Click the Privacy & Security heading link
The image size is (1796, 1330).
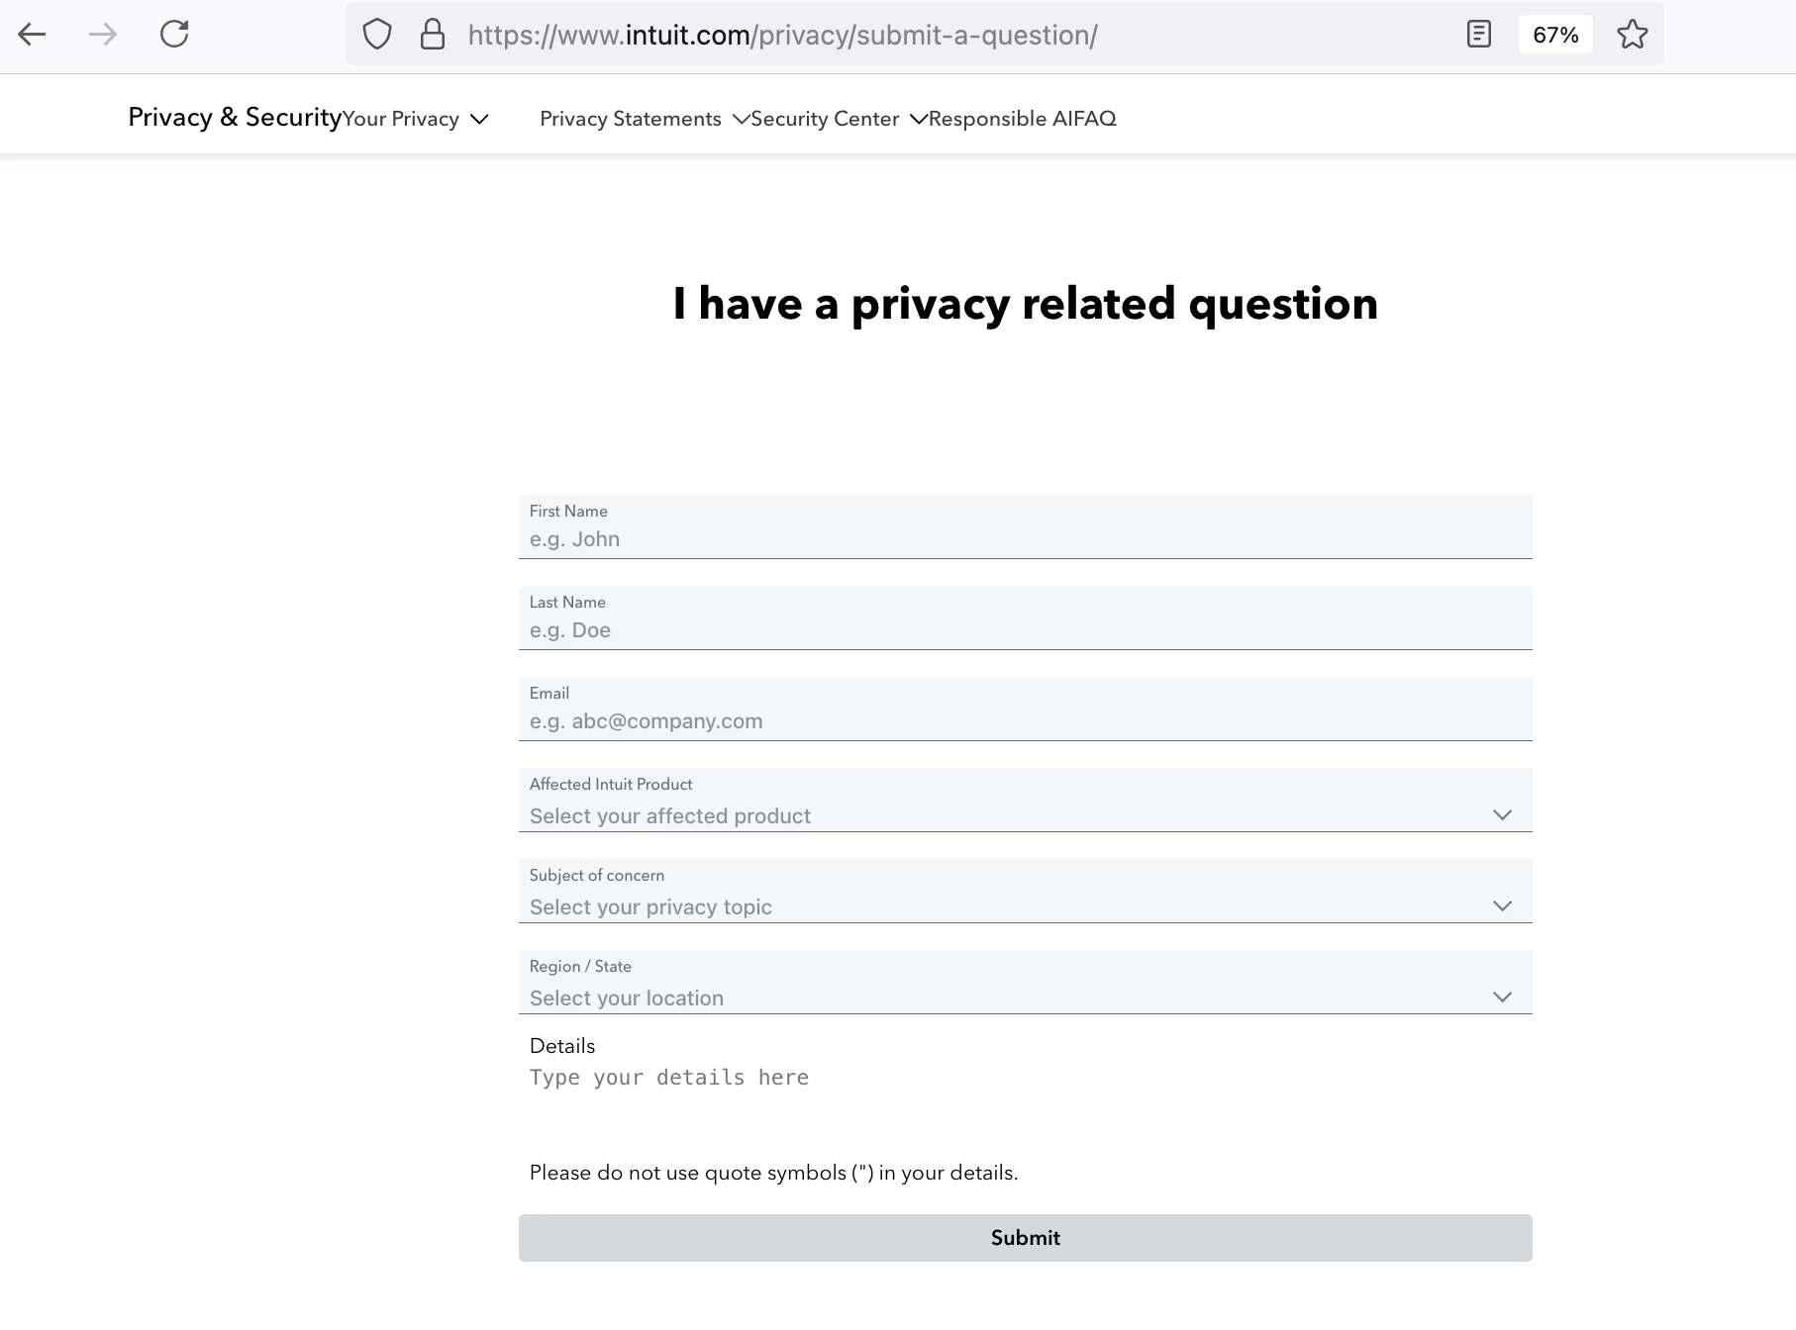pyautogui.click(x=235, y=118)
